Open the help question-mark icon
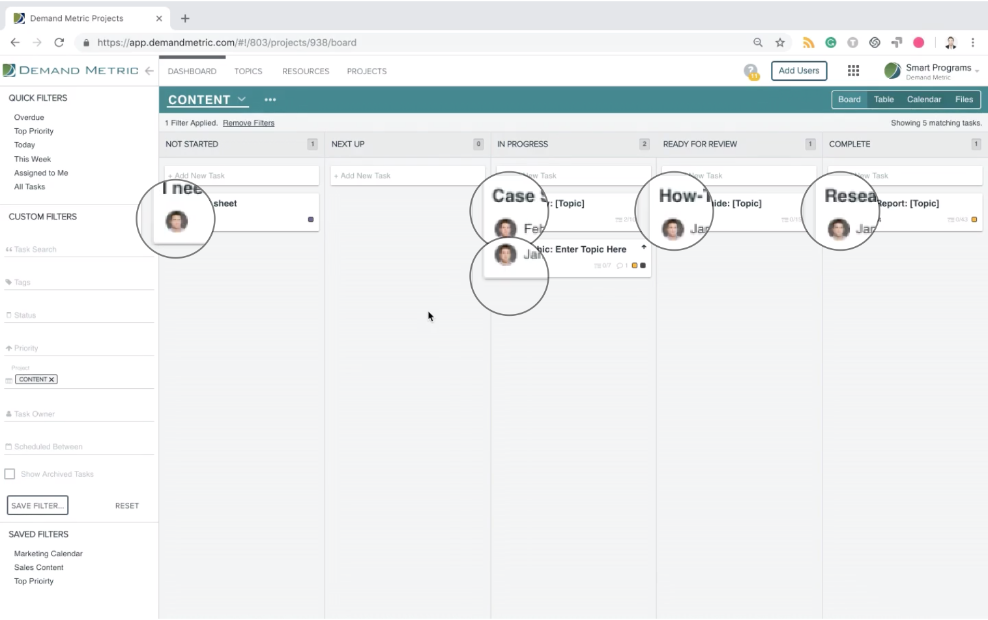 click(x=751, y=72)
